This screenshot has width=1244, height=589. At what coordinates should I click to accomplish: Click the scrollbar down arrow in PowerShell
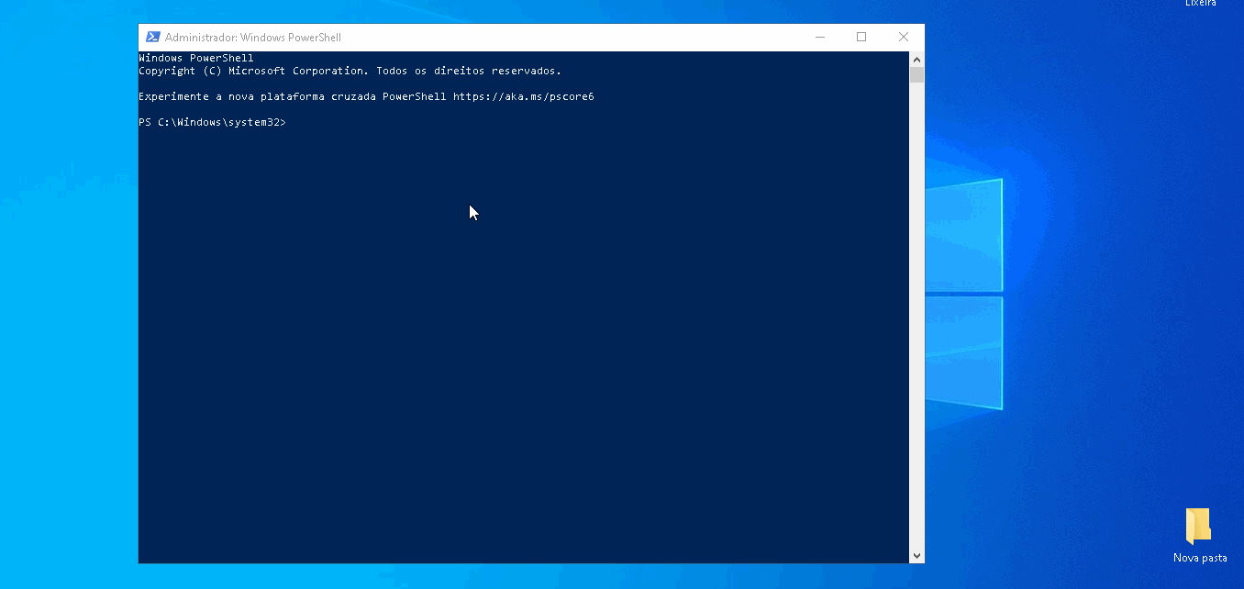point(916,556)
